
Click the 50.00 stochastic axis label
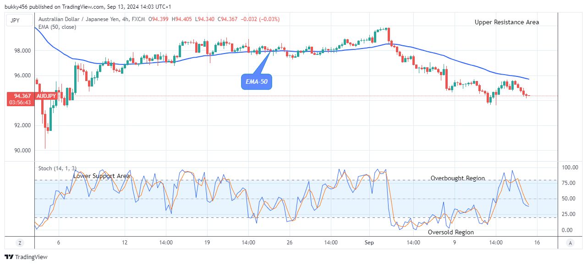click(569, 199)
